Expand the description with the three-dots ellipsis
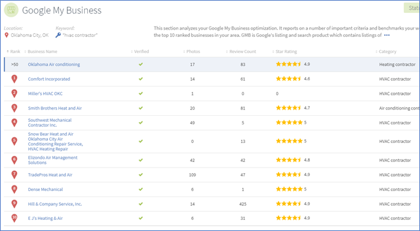 pyautogui.click(x=387, y=35)
